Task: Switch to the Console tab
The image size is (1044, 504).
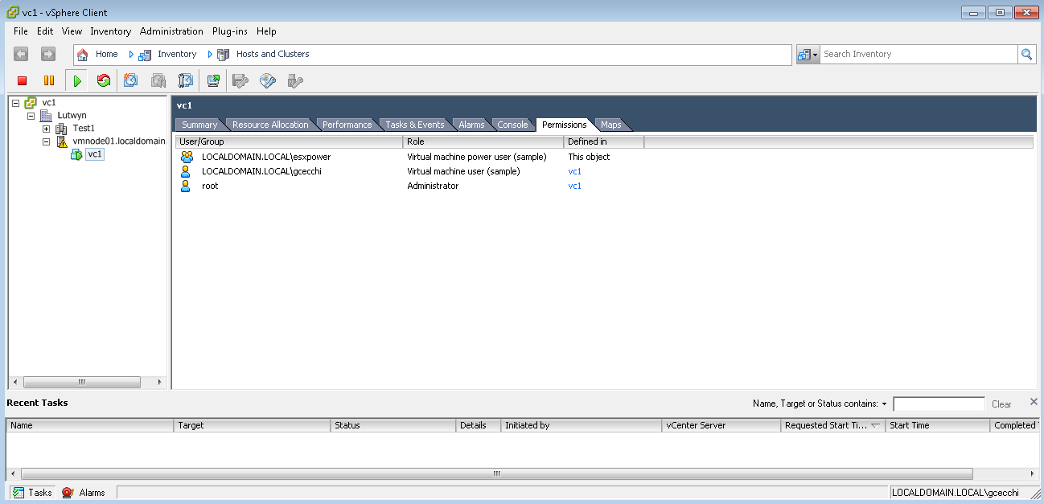Action: click(x=512, y=125)
